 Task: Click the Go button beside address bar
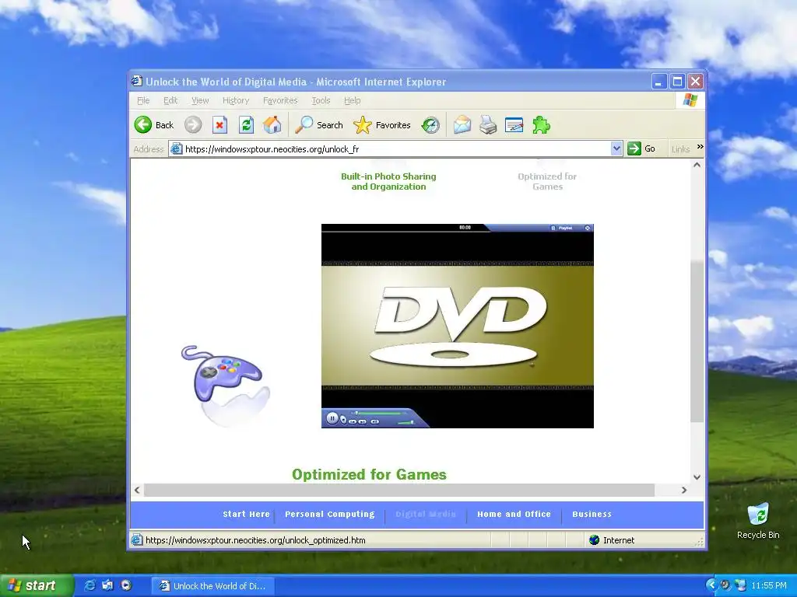pyautogui.click(x=641, y=148)
